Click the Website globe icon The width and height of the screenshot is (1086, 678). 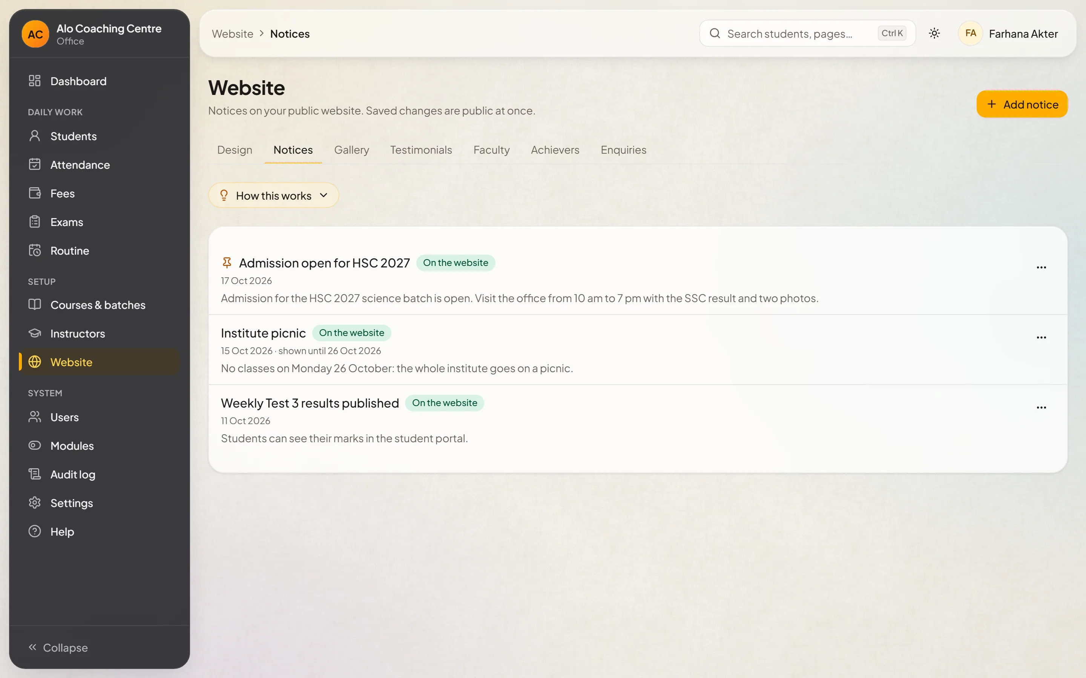coord(35,362)
